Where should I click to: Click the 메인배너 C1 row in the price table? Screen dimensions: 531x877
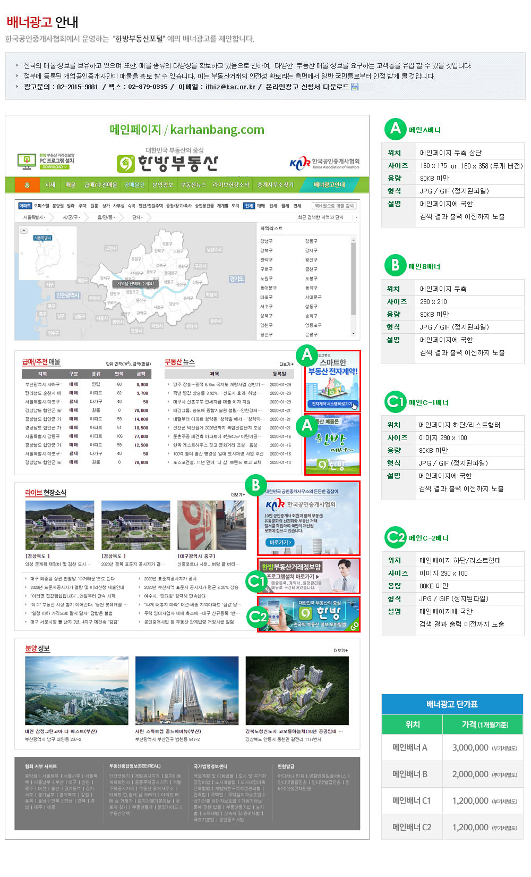pos(452,800)
